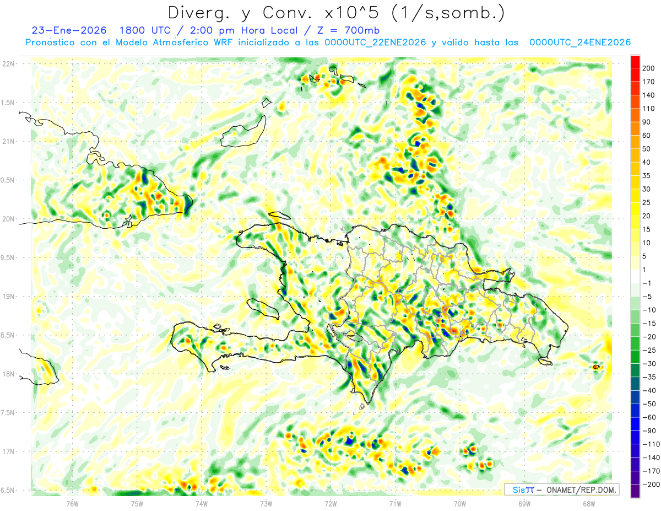Click the 18N latitude label
Screen dimensions: 661x511
(x=8, y=374)
